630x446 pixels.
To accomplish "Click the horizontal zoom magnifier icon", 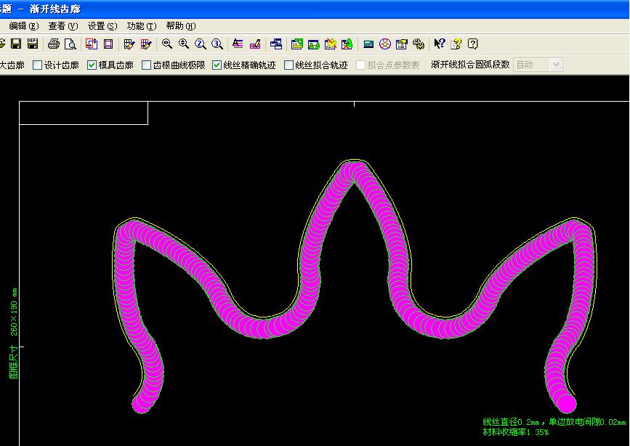I will (167, 44).
